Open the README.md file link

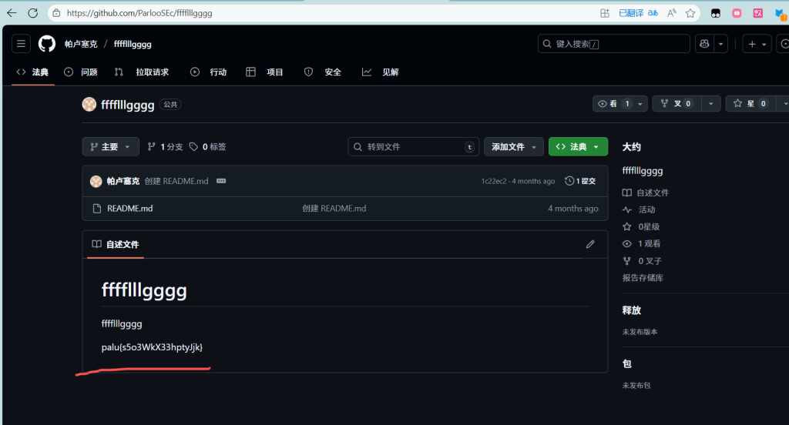tap(129, 209)
